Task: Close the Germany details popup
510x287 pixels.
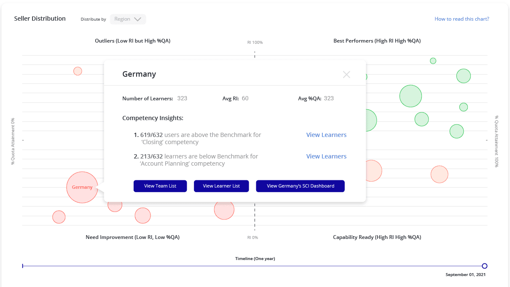Action: tap(346, 75)
